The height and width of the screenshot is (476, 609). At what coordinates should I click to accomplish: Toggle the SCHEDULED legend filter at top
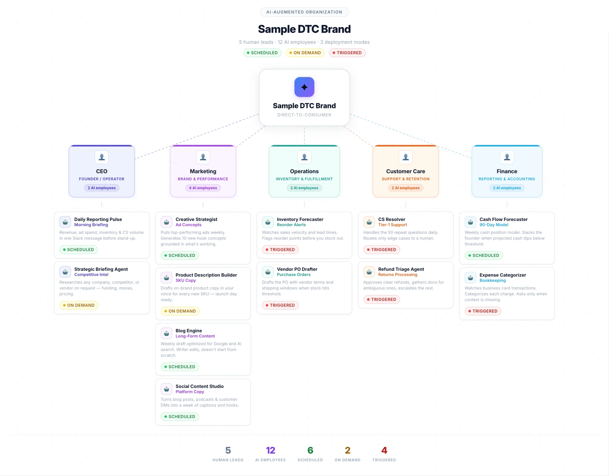[262, 53]
